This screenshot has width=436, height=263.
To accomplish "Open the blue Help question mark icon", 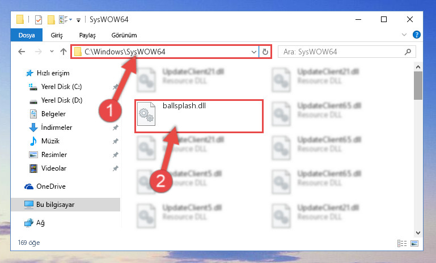I will [x=416, y=35].
